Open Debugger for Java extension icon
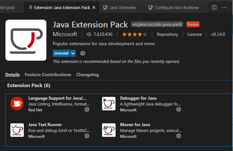This screenshot has width=233, height=151. tap(109, 104)
